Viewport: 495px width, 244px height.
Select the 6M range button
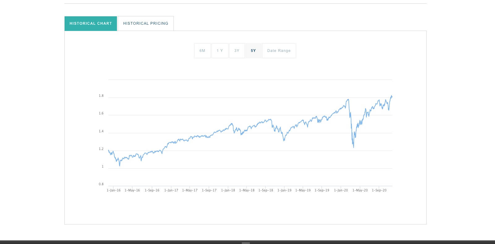click(202, 51)
